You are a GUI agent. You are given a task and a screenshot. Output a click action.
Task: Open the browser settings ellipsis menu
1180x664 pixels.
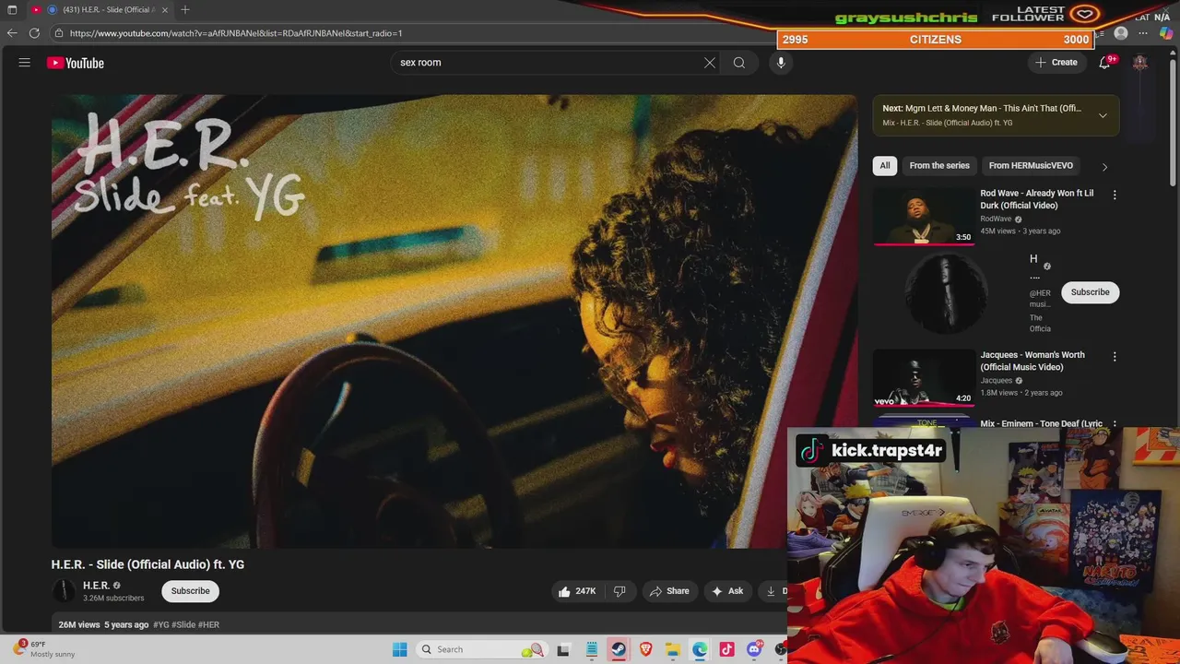[1143, 33]
